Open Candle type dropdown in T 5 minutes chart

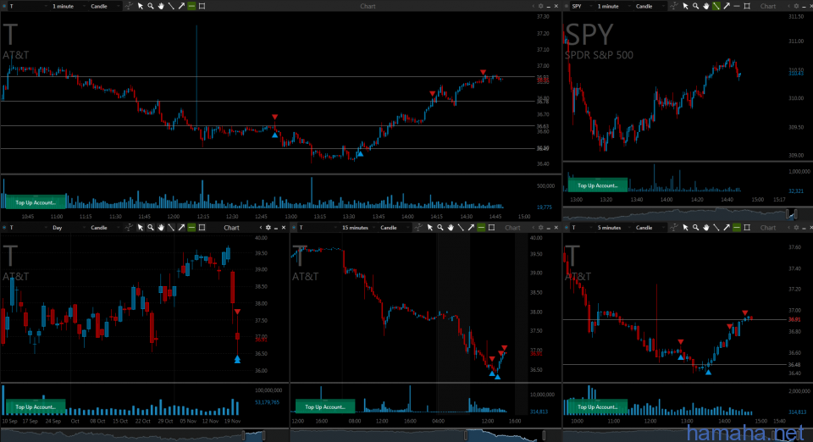650,228
